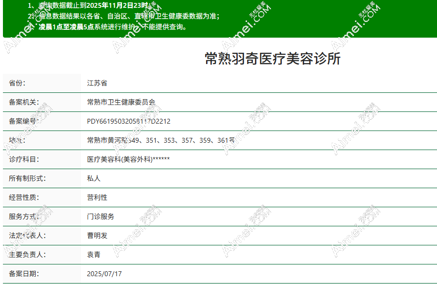
Task: Click legal representative name 曹明发
Action: point(96,235)
